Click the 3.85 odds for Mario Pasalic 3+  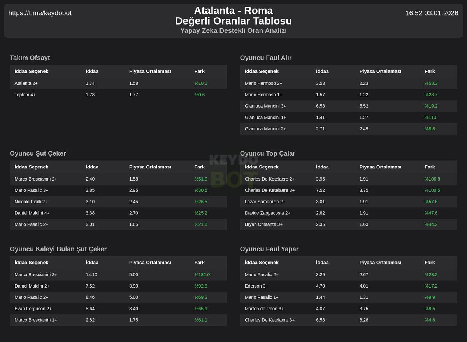pyautogui.click(x=90, y=190)
